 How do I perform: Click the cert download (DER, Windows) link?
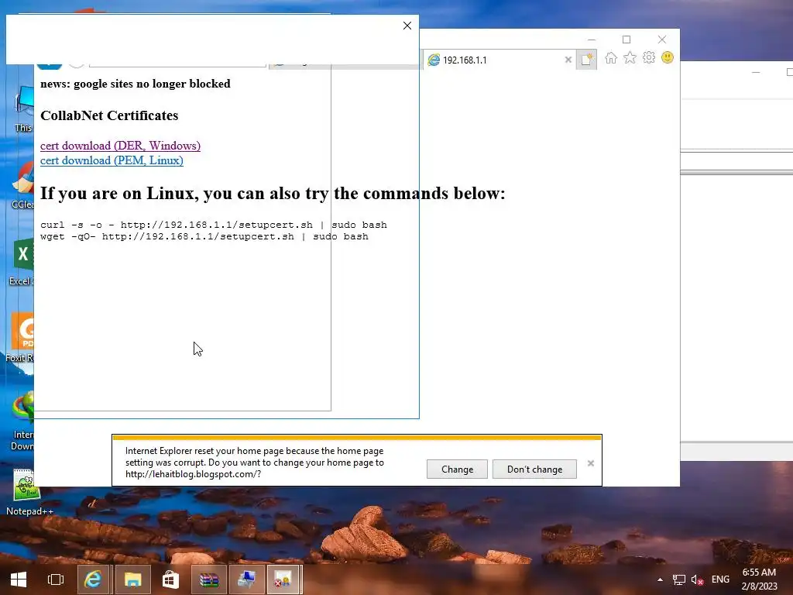tap(120, 146)
